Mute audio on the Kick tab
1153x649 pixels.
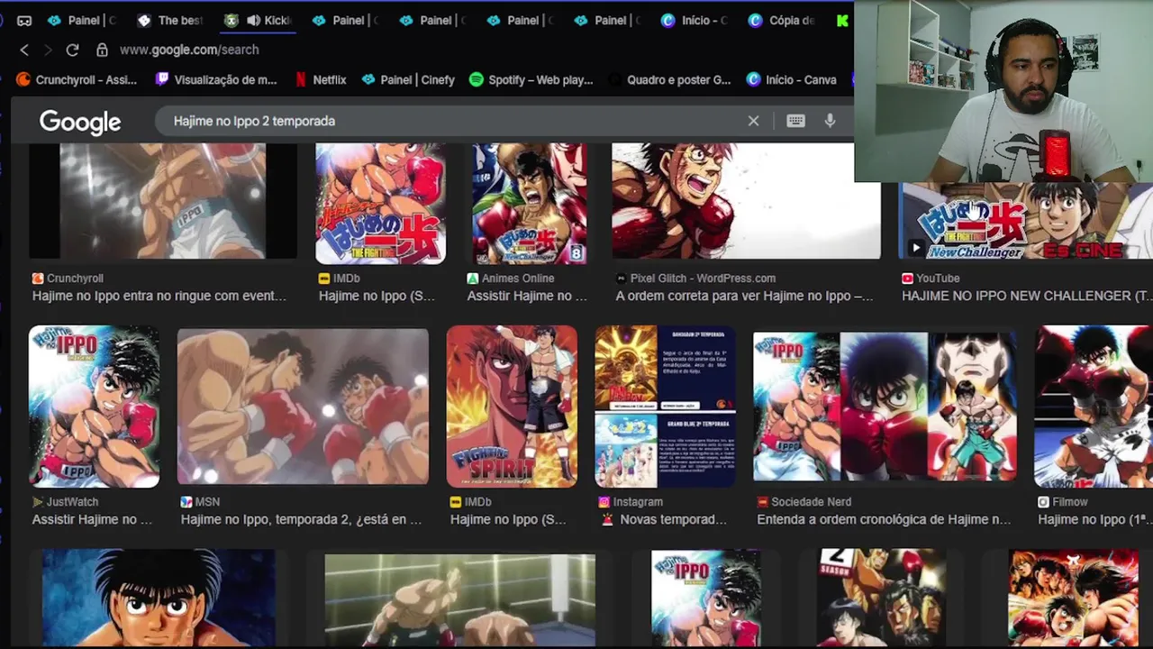tap(253, 20)
